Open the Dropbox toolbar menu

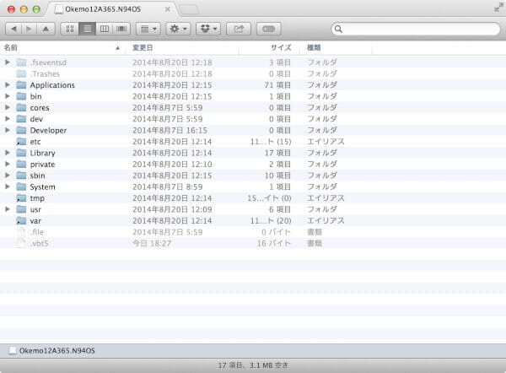[207, 29]
